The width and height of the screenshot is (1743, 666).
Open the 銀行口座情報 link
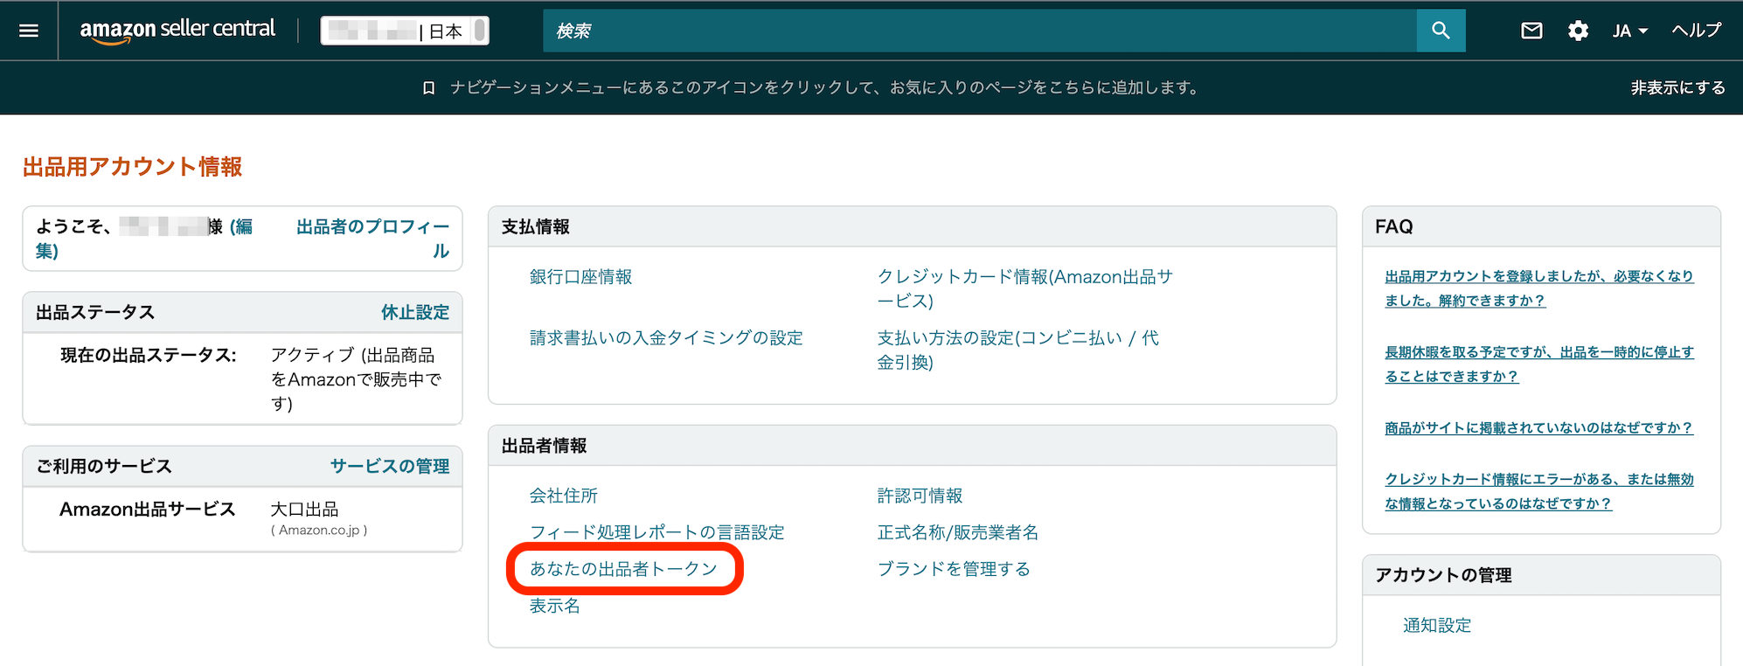click(580, 277)
